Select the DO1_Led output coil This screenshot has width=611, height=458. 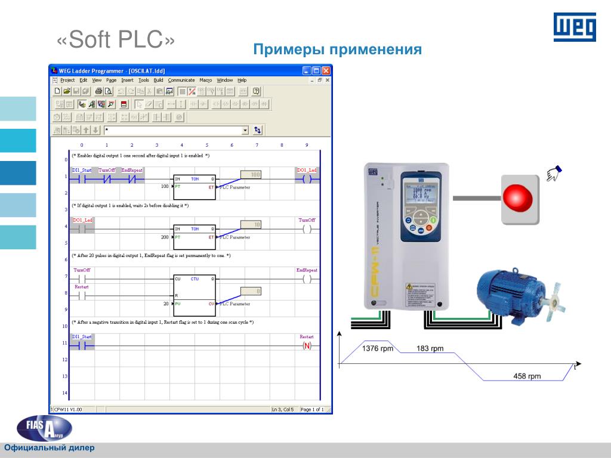click(x=307, y=179)
